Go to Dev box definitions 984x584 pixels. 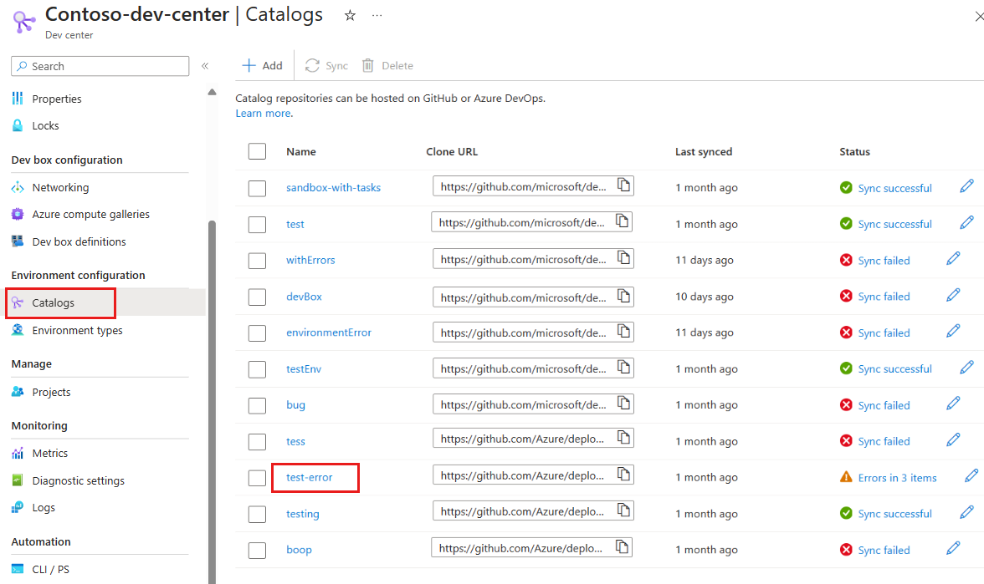tap(79, 241)
